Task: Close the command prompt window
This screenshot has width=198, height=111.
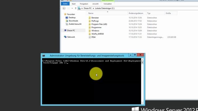Action: (x=140, y=55)
